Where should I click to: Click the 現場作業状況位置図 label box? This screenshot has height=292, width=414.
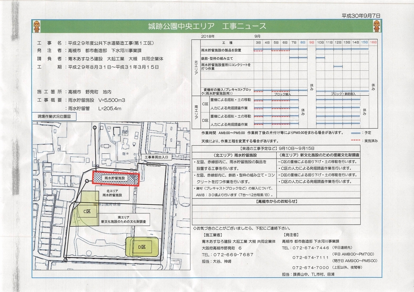click(54, 117)
